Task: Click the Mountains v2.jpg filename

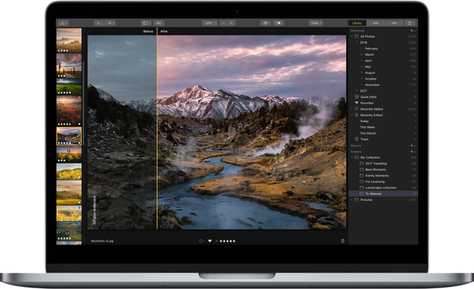Action: pyautogui.click(x=102, y=242)
